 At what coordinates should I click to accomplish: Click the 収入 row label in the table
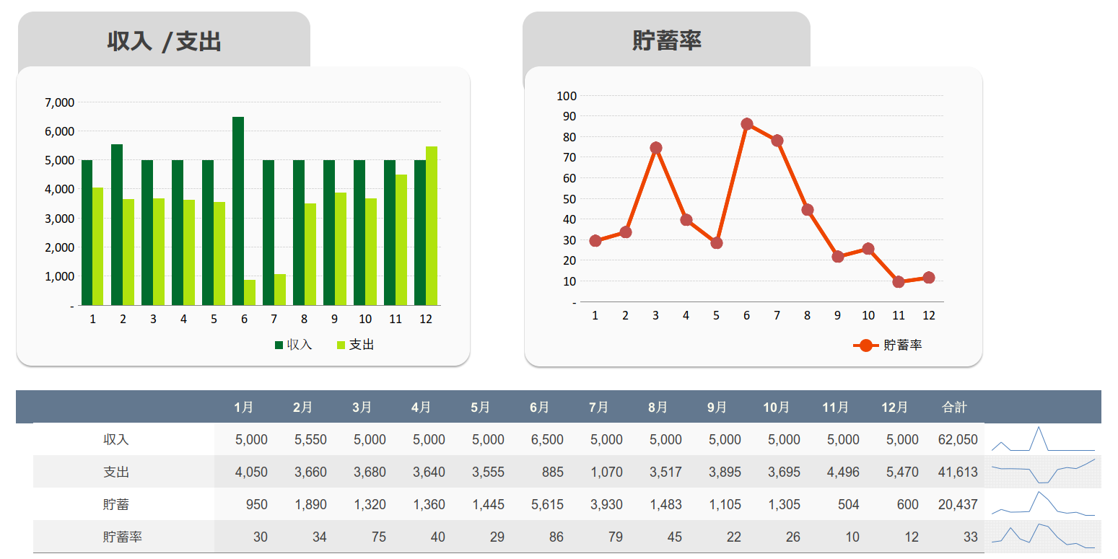coord(116,440)
